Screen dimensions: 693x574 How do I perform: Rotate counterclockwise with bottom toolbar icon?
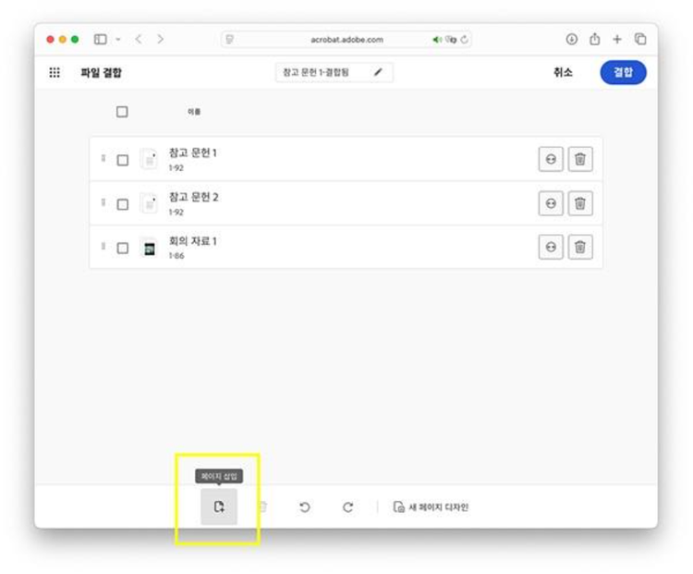[x=305, y=507]
